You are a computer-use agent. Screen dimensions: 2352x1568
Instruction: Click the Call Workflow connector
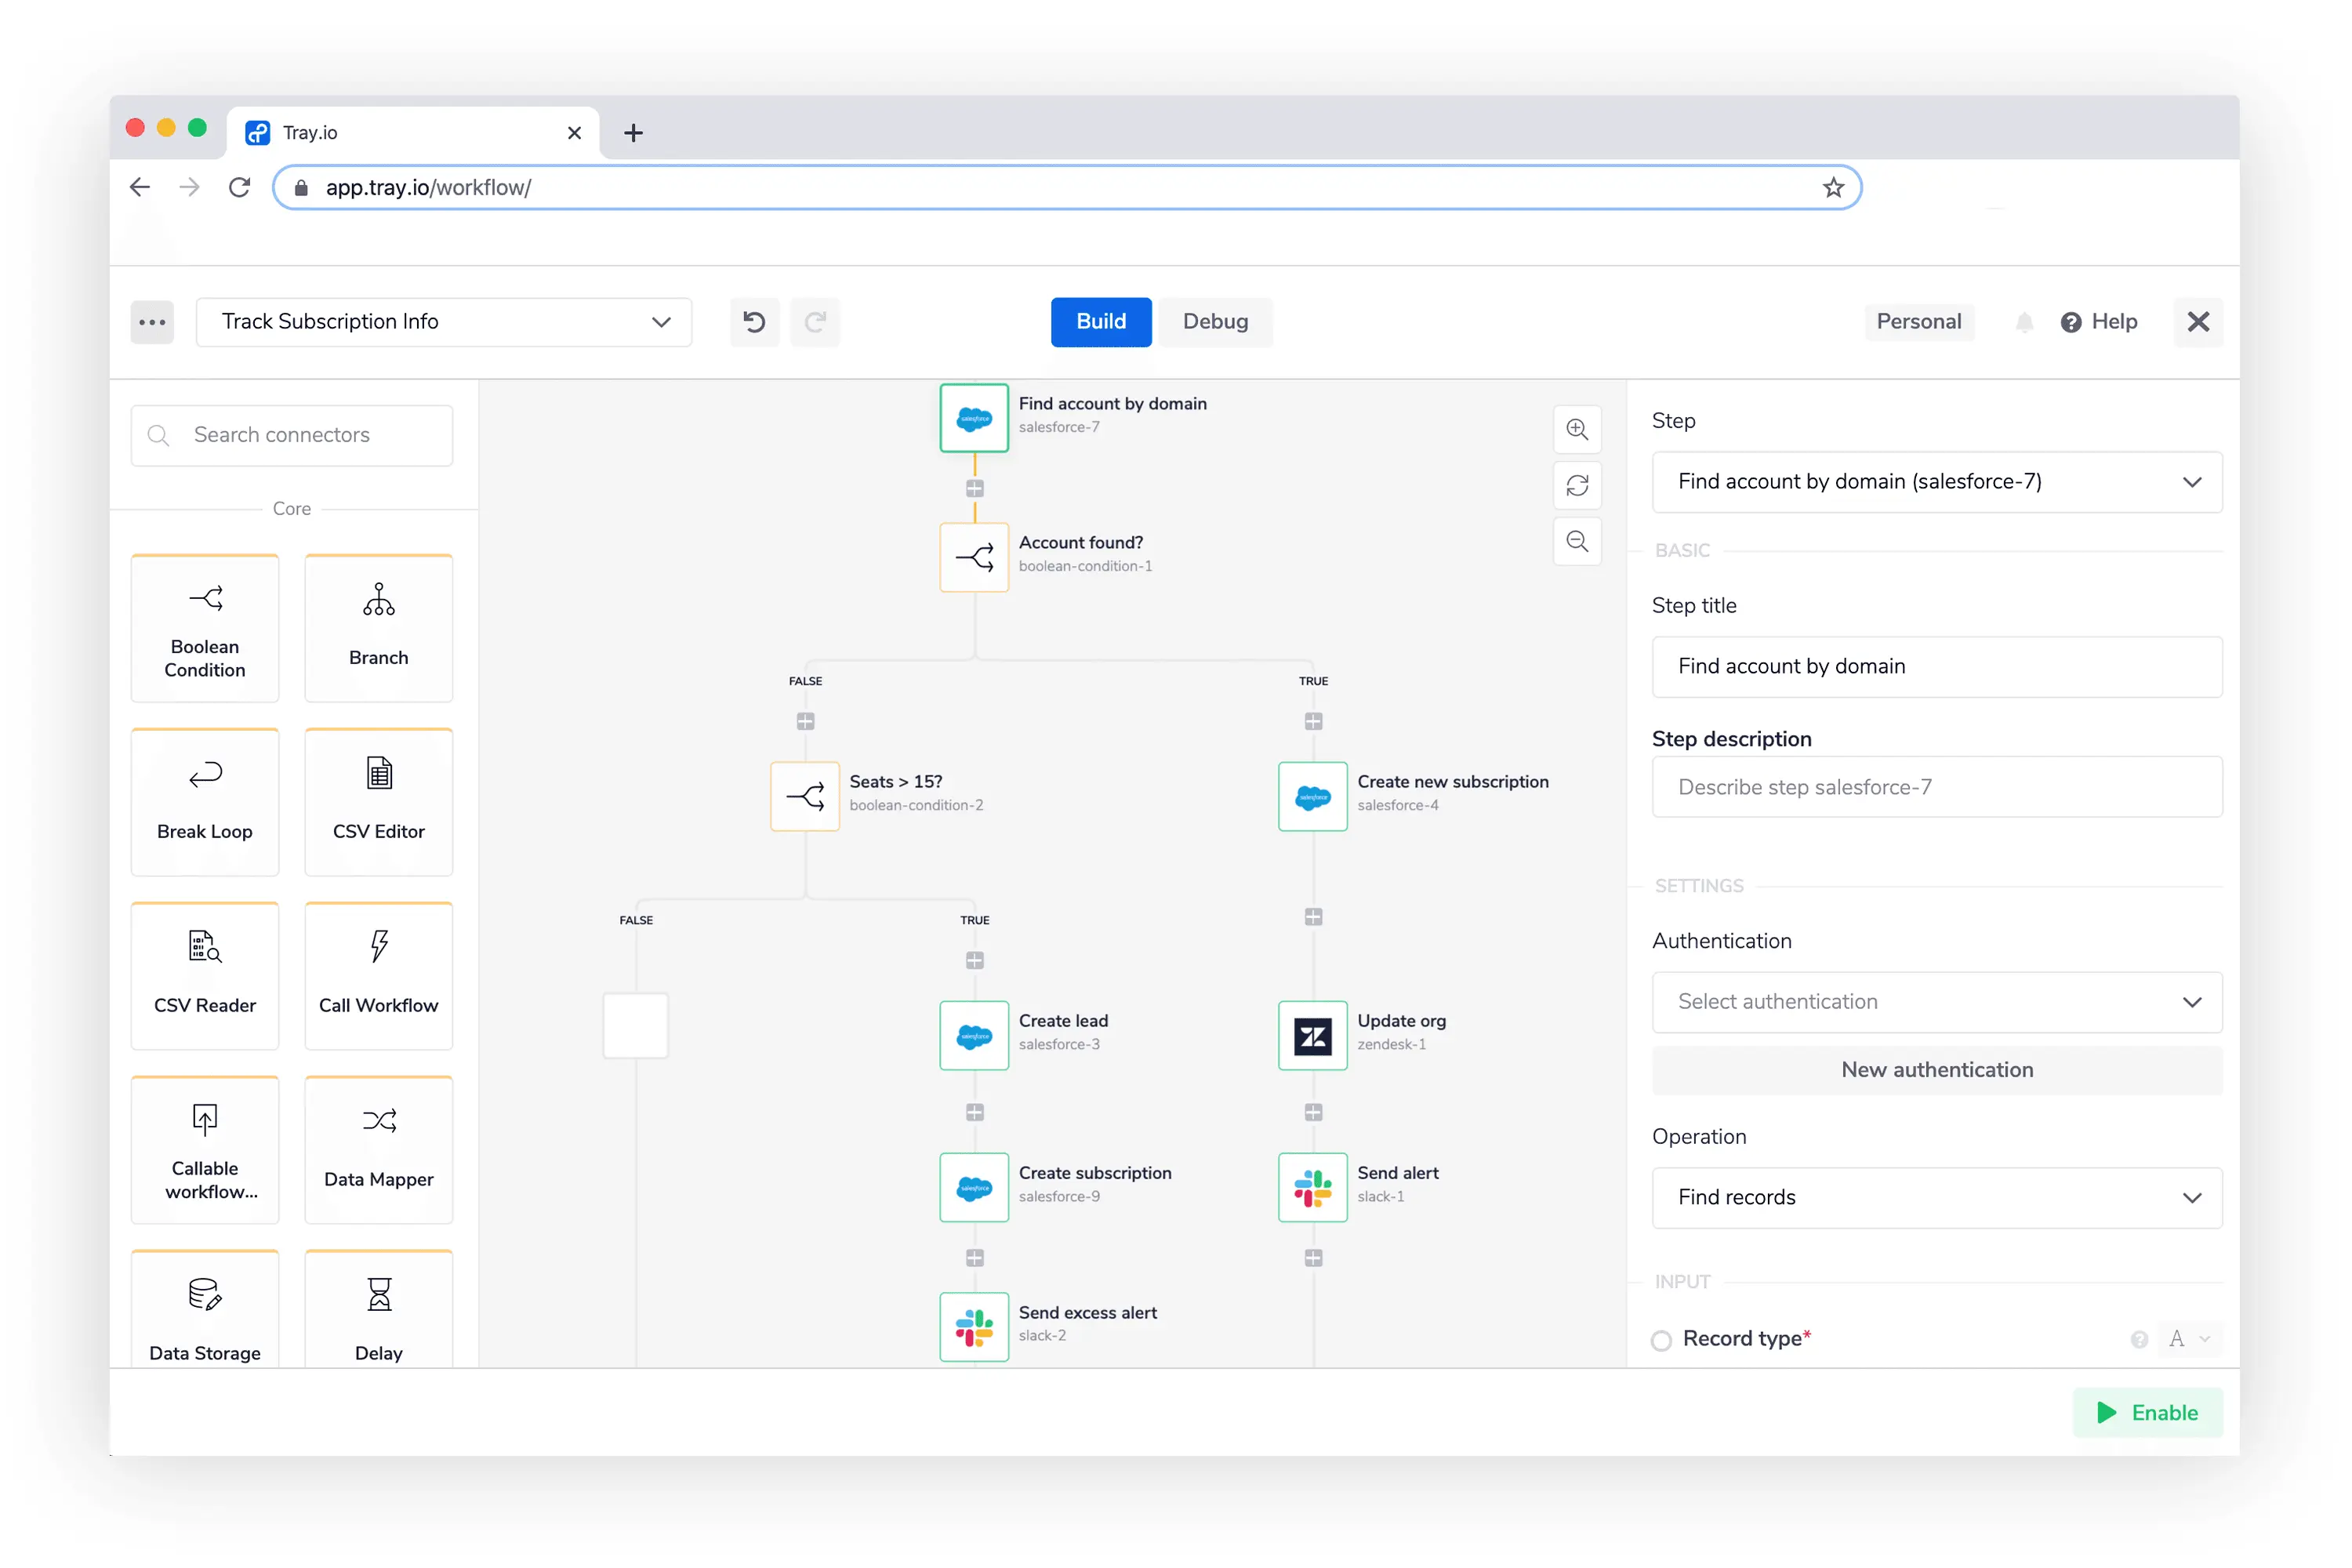[x=378, y=976]
